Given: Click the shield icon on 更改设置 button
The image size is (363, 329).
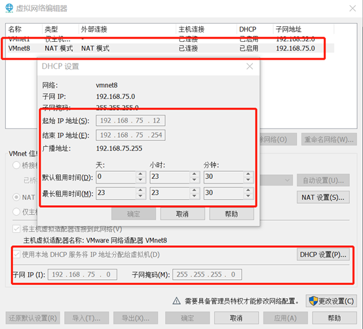Looking at the screenshot, I should (313, 301).
